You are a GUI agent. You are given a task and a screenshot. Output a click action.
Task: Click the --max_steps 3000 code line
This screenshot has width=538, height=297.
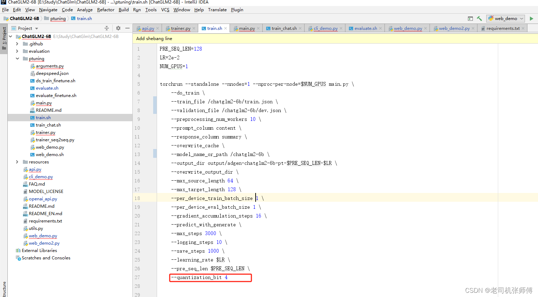(x=196, y=233)
